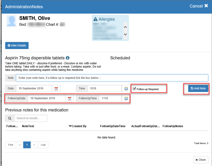Click the Allergies warning triangle icon

coord(96,19)
